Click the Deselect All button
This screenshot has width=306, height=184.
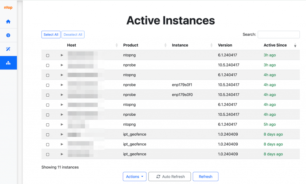click(73, 35)
